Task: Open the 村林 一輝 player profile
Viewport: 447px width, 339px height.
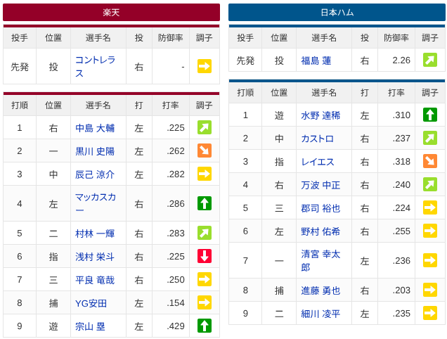Action: click(95, 234)
